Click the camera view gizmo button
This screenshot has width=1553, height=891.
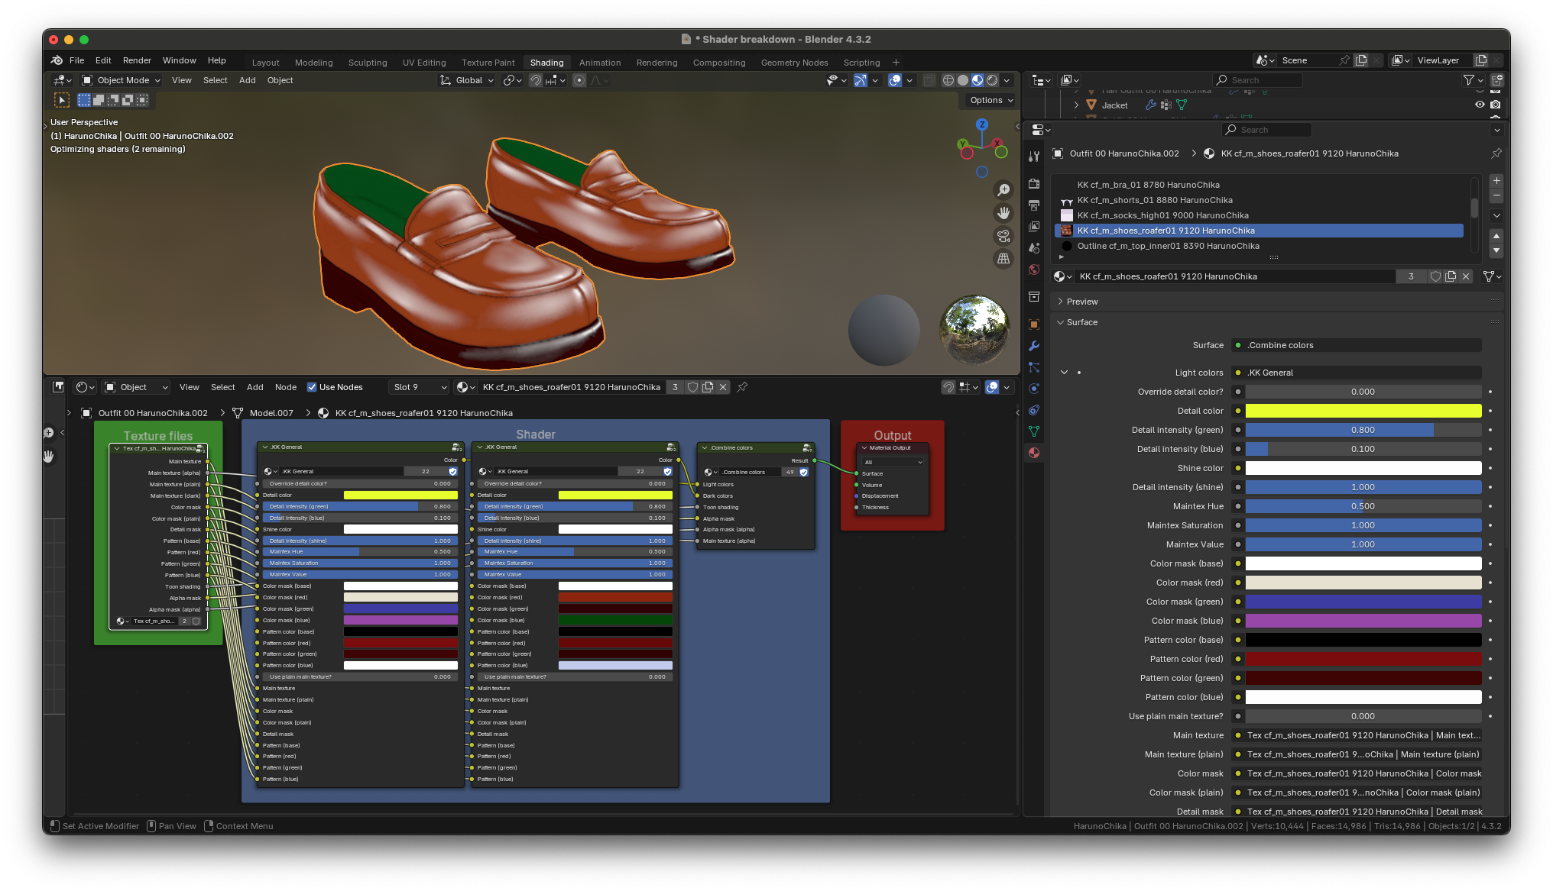(1003, 236)
